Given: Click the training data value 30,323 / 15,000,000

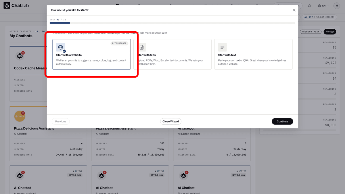Looking at the screenshot, I should (x=151, y=155).
